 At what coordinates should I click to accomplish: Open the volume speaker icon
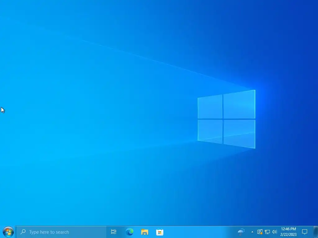coord(275,232)
